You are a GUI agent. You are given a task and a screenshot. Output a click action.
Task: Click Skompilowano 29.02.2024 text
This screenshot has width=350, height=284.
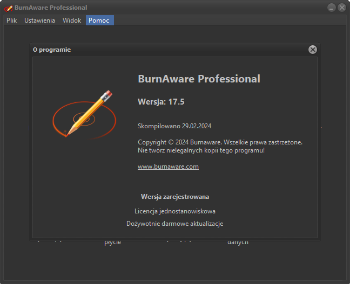[x=174, y=126]
